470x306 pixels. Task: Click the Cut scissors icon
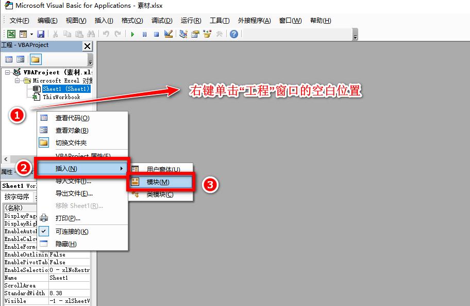click(55, 34)
